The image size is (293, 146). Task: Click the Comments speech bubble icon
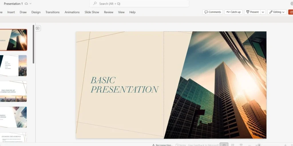coord(206,12)
